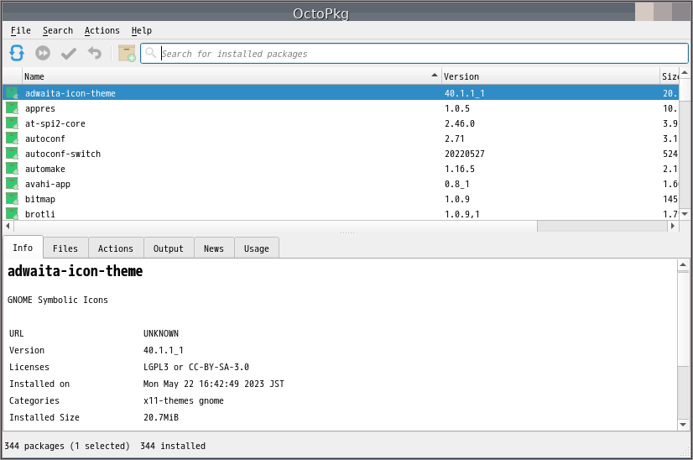Click the automake package status icon
This screenshot has height=460, width=693.
[13, 168]
